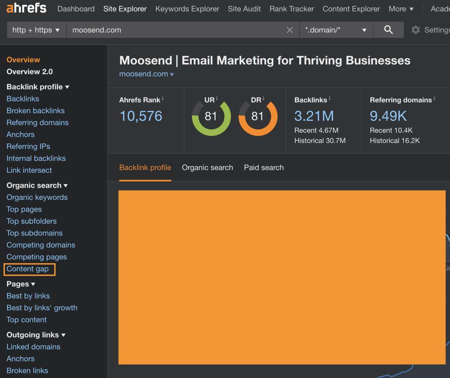The image size is (450, 378).
Task: Click the DR 81 gauge
Action: pos(258,117)
